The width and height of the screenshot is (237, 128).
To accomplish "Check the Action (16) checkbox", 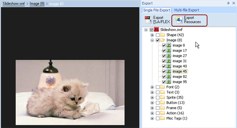I will pos(158,113).
